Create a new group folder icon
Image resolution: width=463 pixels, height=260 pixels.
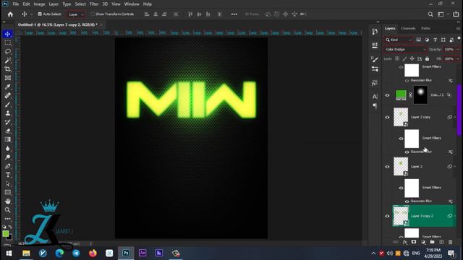[433, 242]
